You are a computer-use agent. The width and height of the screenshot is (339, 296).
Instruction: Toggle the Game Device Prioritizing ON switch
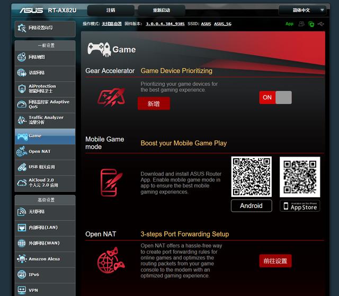click(275, 98)
